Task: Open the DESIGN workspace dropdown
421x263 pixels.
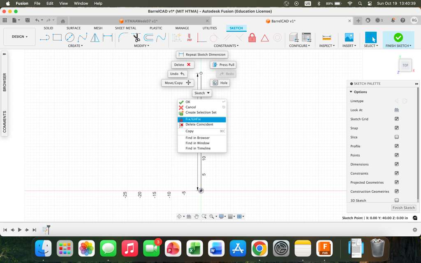Action: point(19,37)
